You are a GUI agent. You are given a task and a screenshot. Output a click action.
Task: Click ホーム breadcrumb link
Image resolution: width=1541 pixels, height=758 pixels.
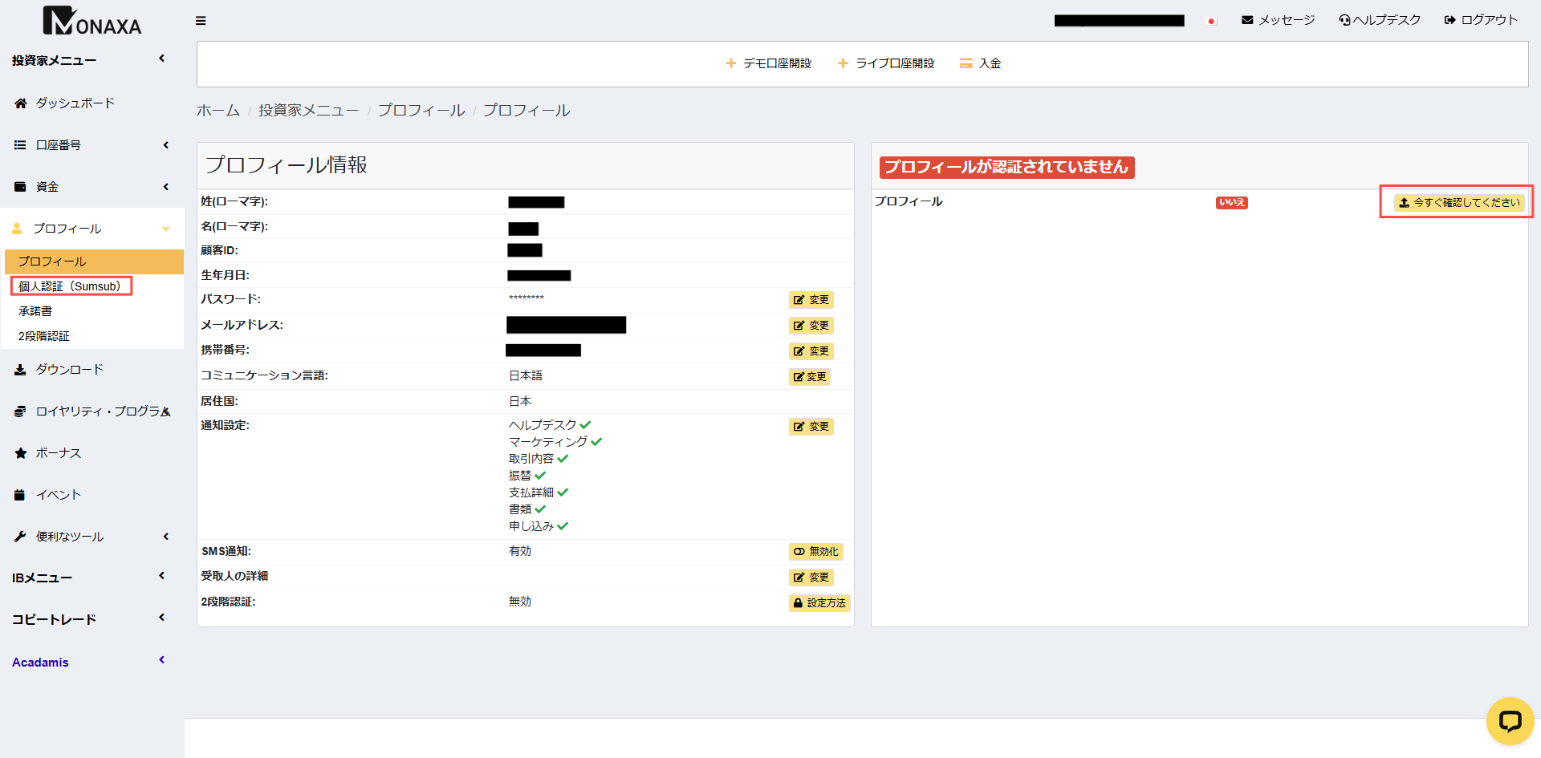coord(218,111)
